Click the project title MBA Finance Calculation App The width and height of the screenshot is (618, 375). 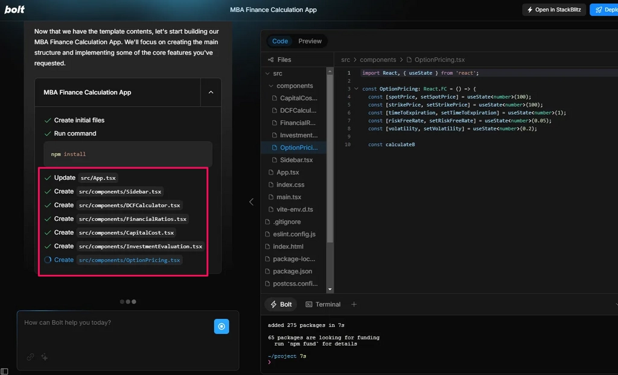(273, 10)
